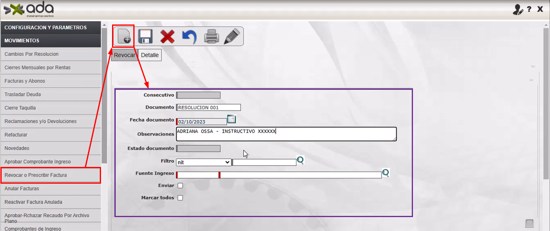Screen dimensions: 550x231
Task: Click the pencil edit icon in toolbar
Action: pos(232,36)
